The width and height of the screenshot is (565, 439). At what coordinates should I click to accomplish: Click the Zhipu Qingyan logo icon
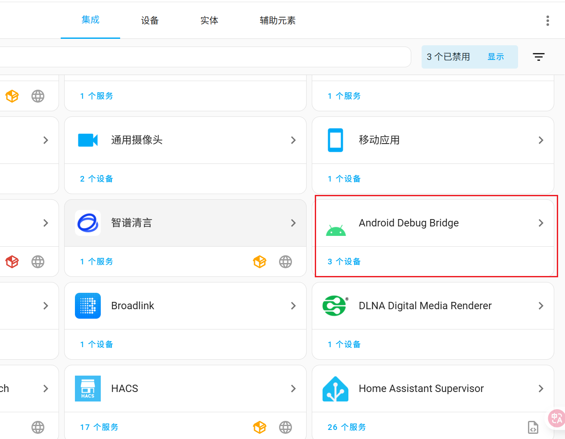click(88, 223)
